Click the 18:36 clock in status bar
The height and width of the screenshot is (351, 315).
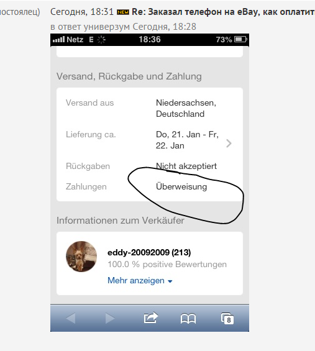[150, 39]
